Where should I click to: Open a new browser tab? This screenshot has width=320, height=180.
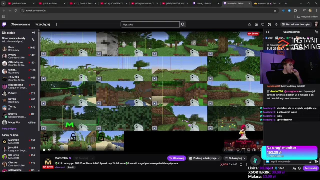click(286, 3)
